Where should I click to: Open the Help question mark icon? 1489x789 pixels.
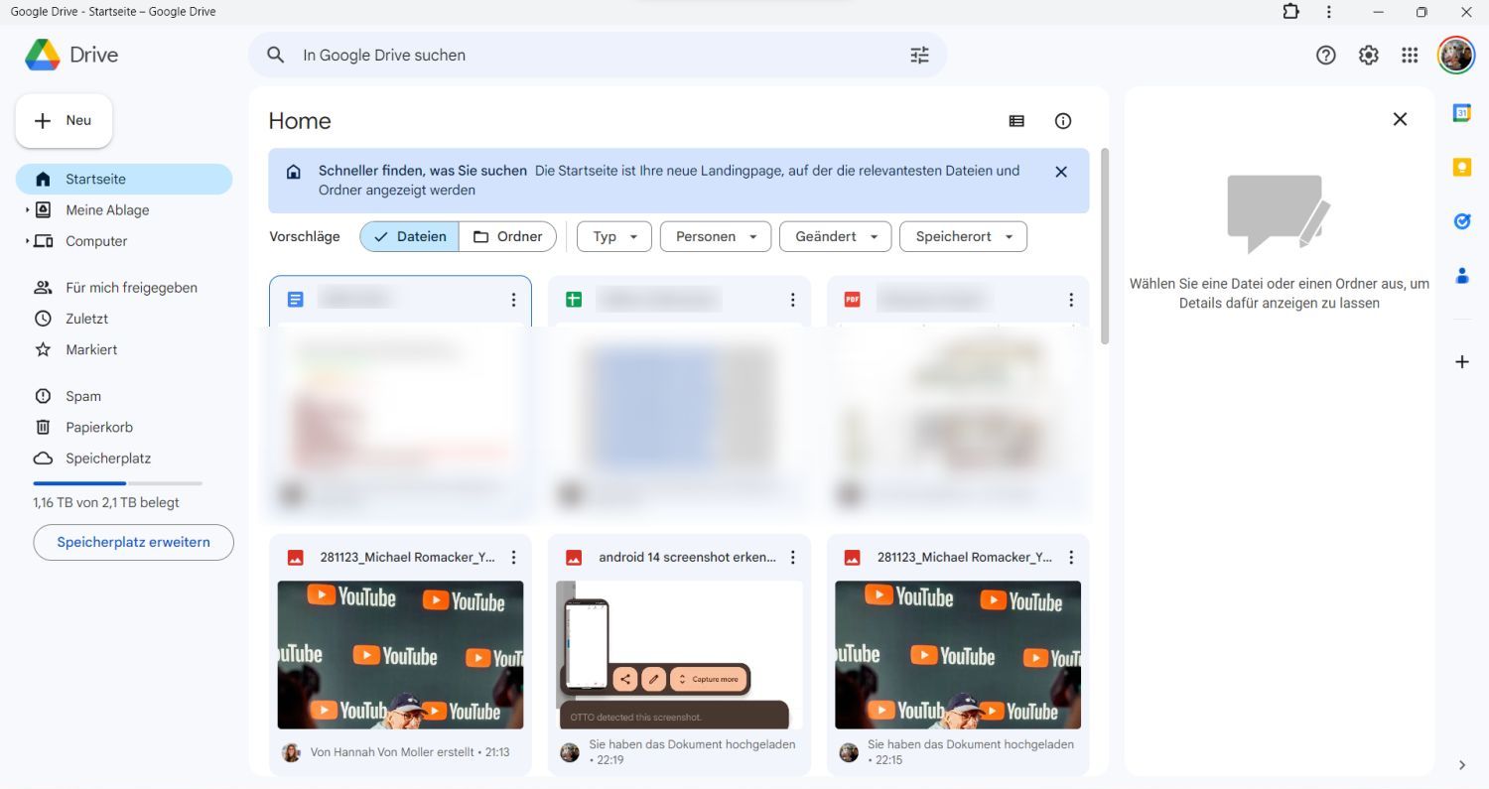click(x=1325, y=56)
